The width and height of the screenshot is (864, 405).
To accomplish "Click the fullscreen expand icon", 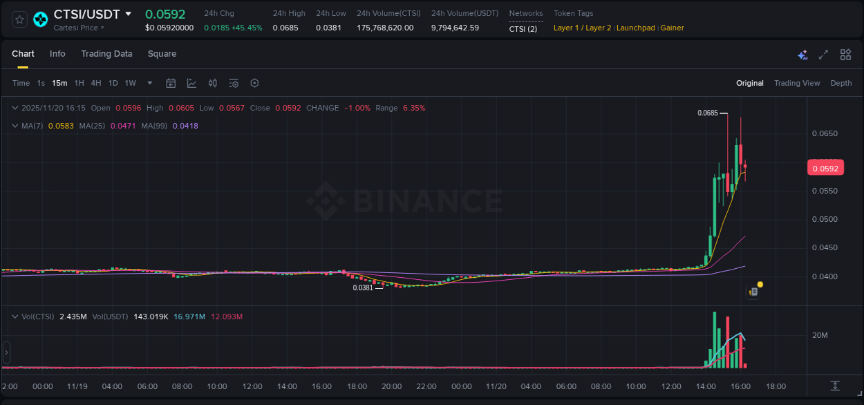I will pos(823,55).
